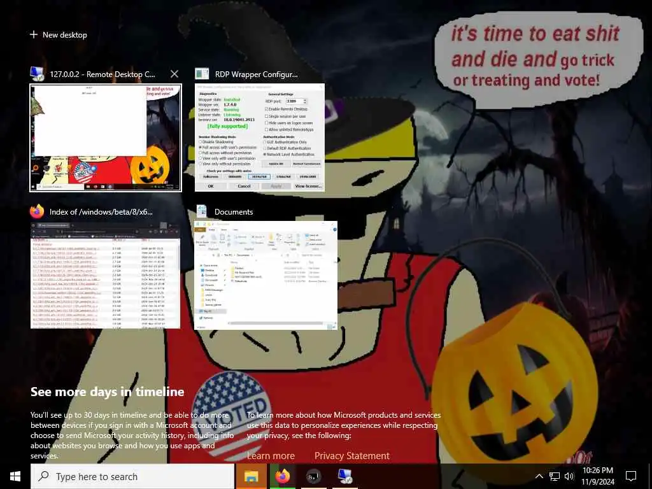
Task: Open the network status tray icon
Action: pos(555,476)
